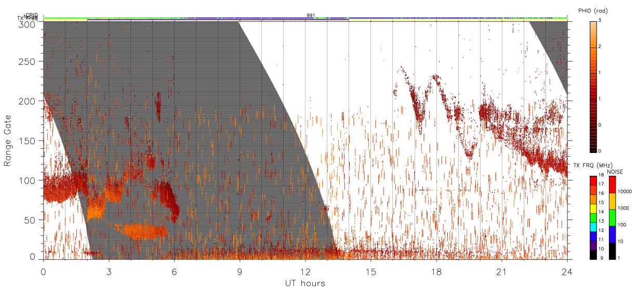Select tick label 18 on UT hours axis
The image size is (638, 294).
tap(436, 272)
